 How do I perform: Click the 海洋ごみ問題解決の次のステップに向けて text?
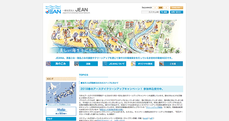click(x=99, y=83)
